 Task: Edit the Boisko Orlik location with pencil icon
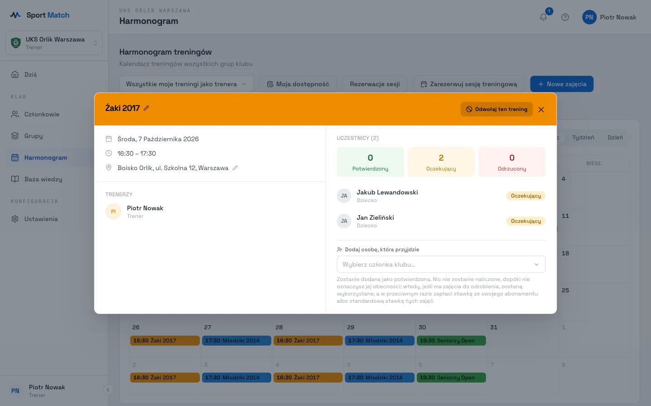click(x=235, y=168)
